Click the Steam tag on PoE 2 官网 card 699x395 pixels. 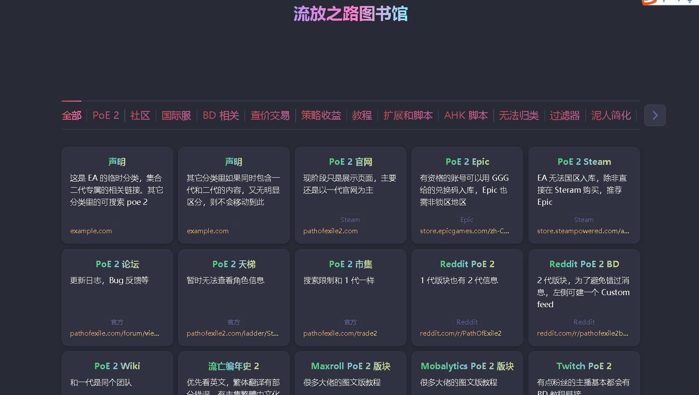pos(350,220)
